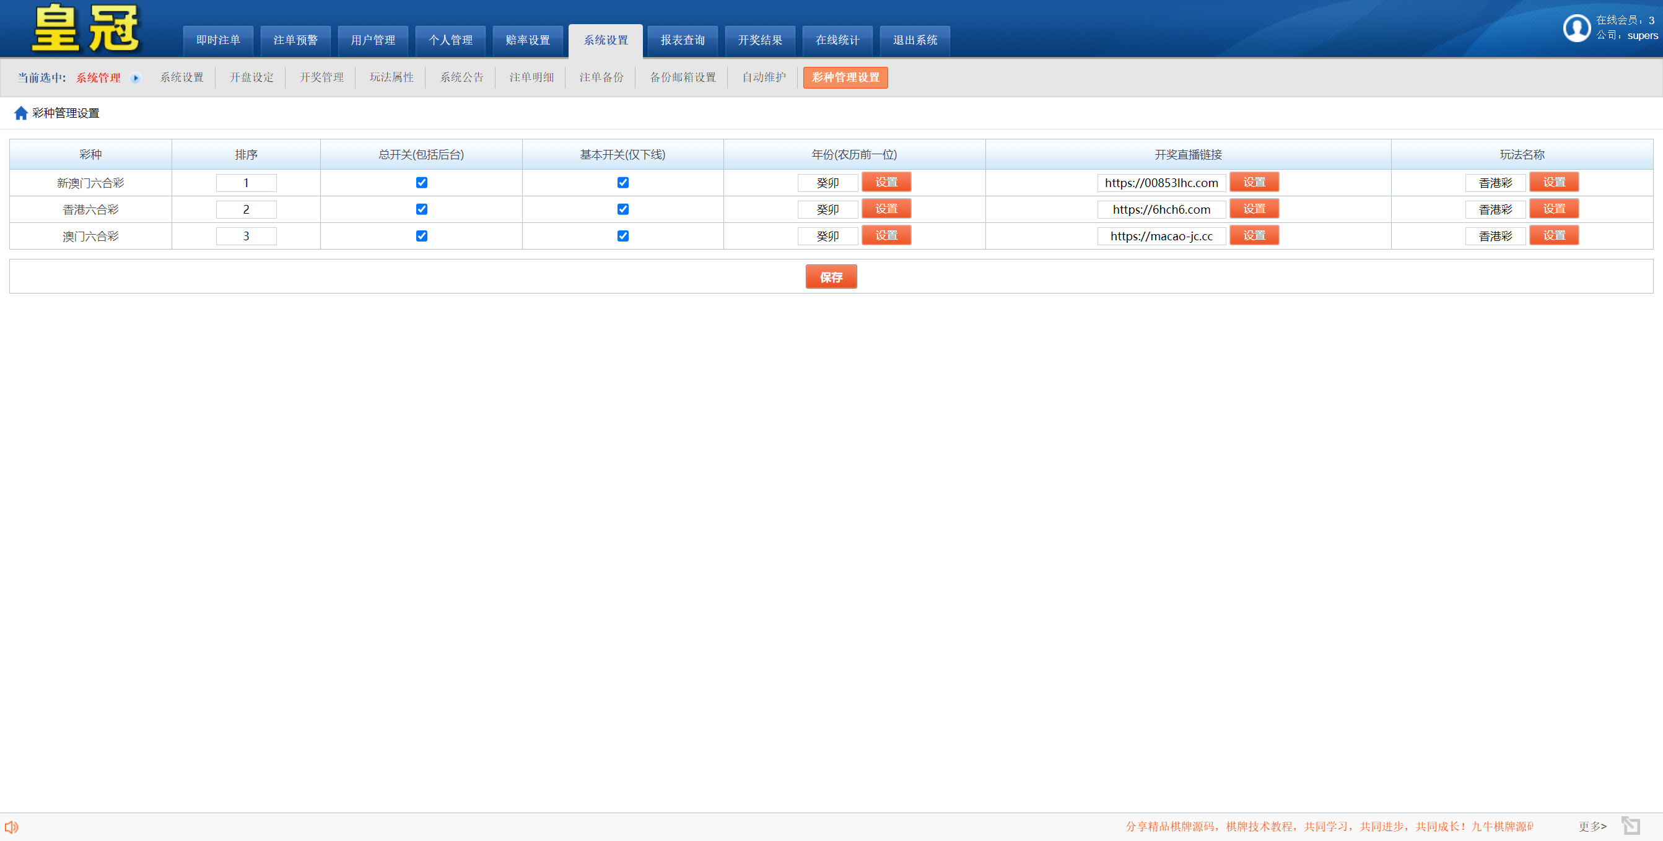Open the 赔率设置 tab
Screen dimensions: 1663x841
point(528,40)
